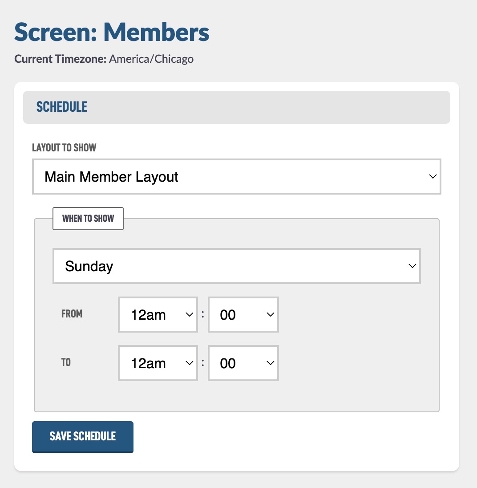This screenshot has height=488, width=477.
Task: Click the chevron arrow on Layout dropdown
Action: (x=433, y=176)
